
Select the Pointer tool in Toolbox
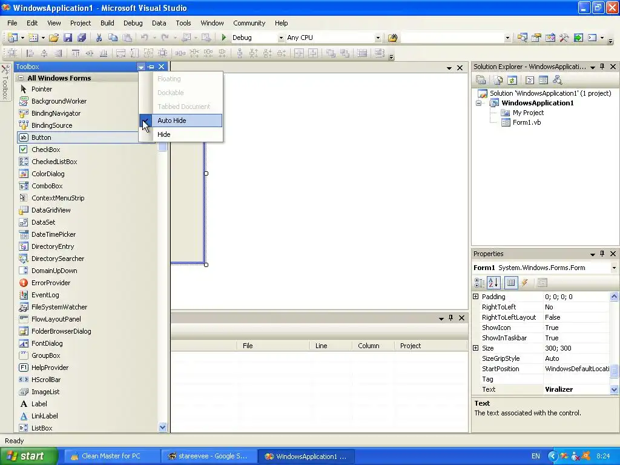tap(42, 89)
